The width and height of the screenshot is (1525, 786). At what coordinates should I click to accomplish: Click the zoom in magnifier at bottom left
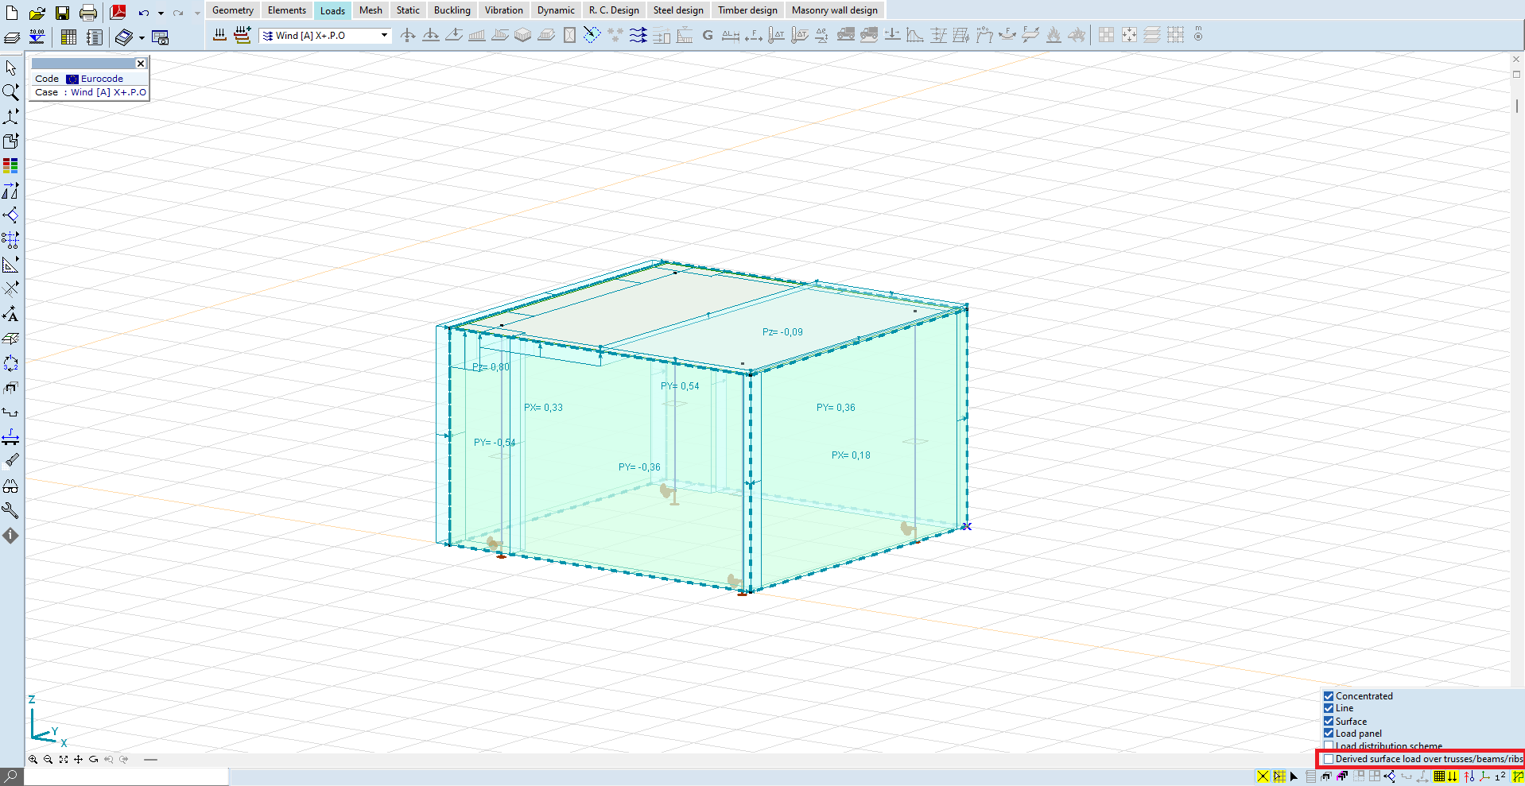(x=33, y=760)
